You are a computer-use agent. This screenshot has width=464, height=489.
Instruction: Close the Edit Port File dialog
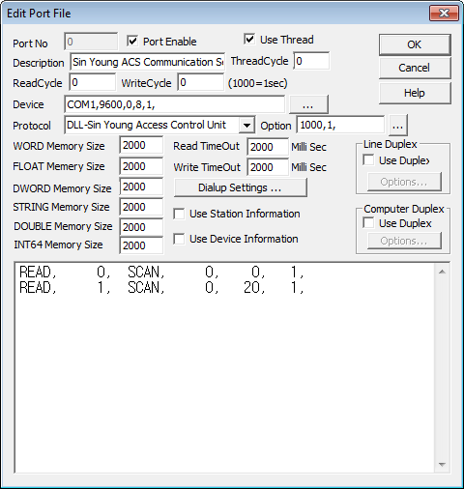[444, 14]
